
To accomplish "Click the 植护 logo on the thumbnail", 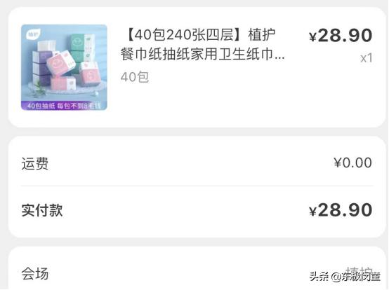I will [x=32, y=34].
